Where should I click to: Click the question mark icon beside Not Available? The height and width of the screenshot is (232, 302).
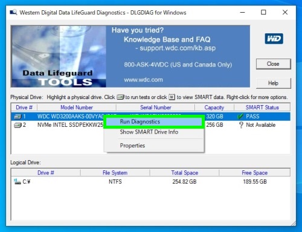(x=241, y=125)
